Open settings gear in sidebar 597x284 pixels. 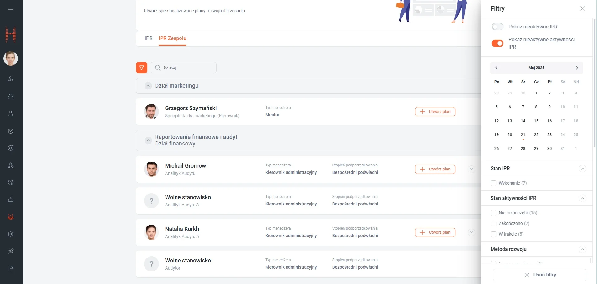[x=11, y=234]
